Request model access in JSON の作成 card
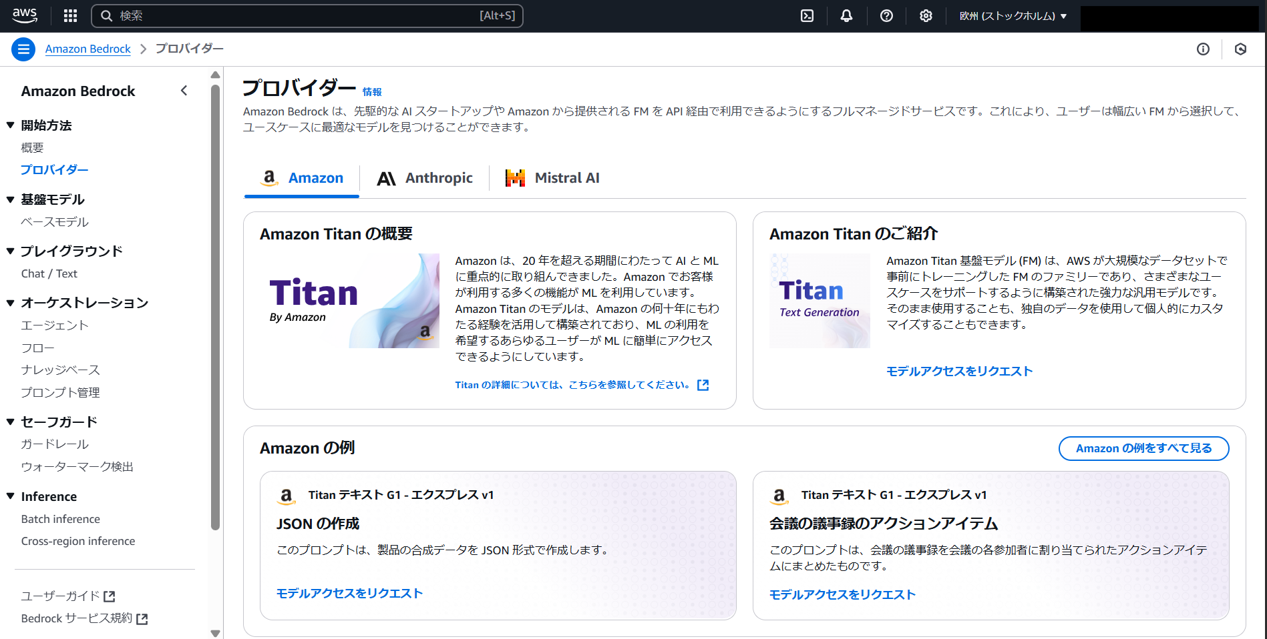The height and width of the screenshot is (639, 1267). point(349,594)
